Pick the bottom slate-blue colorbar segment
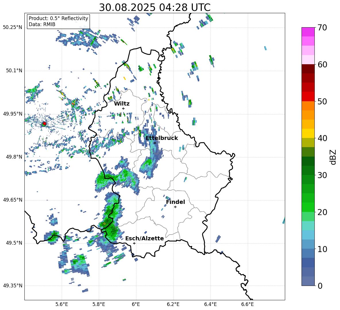The image size is (340, 310). click(x=308, y=281)
